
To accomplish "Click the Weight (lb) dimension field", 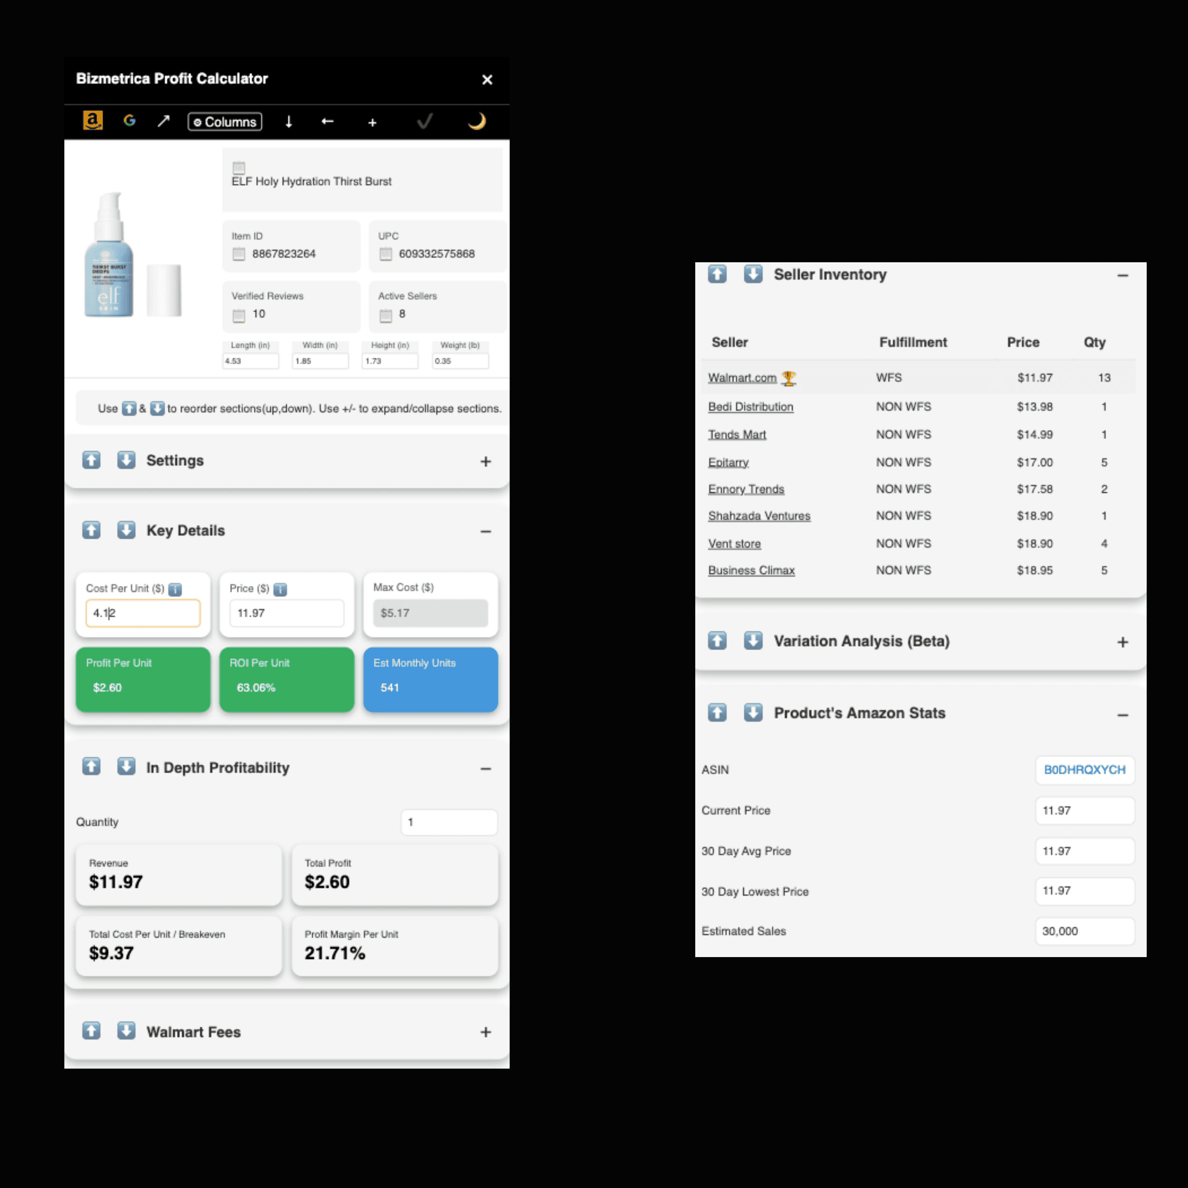I will [x=460, y=361].
